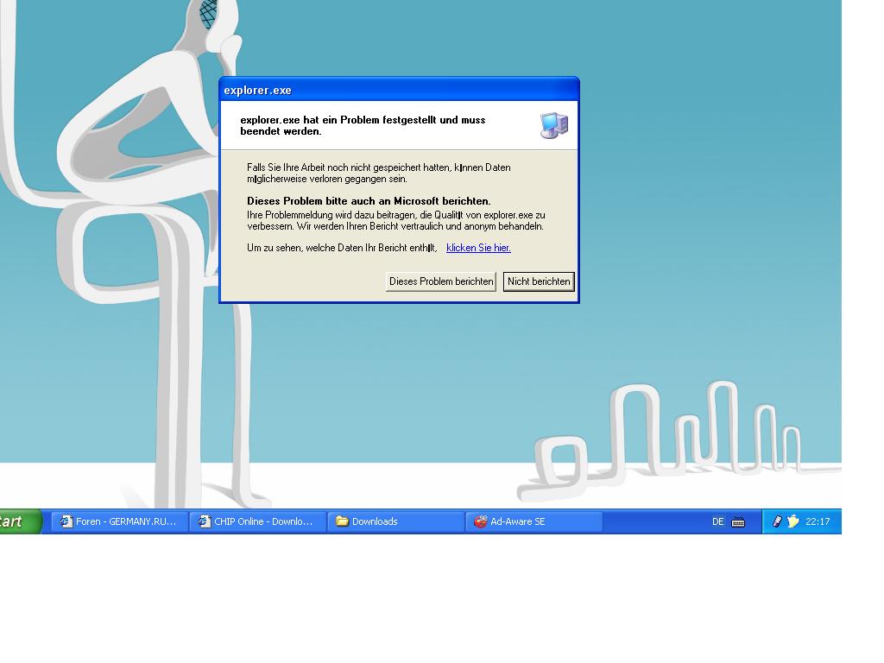The image size is (884, 663).
Task: Open the Windows Start menu
Action: pyautogui.click(x=19, y=521)
